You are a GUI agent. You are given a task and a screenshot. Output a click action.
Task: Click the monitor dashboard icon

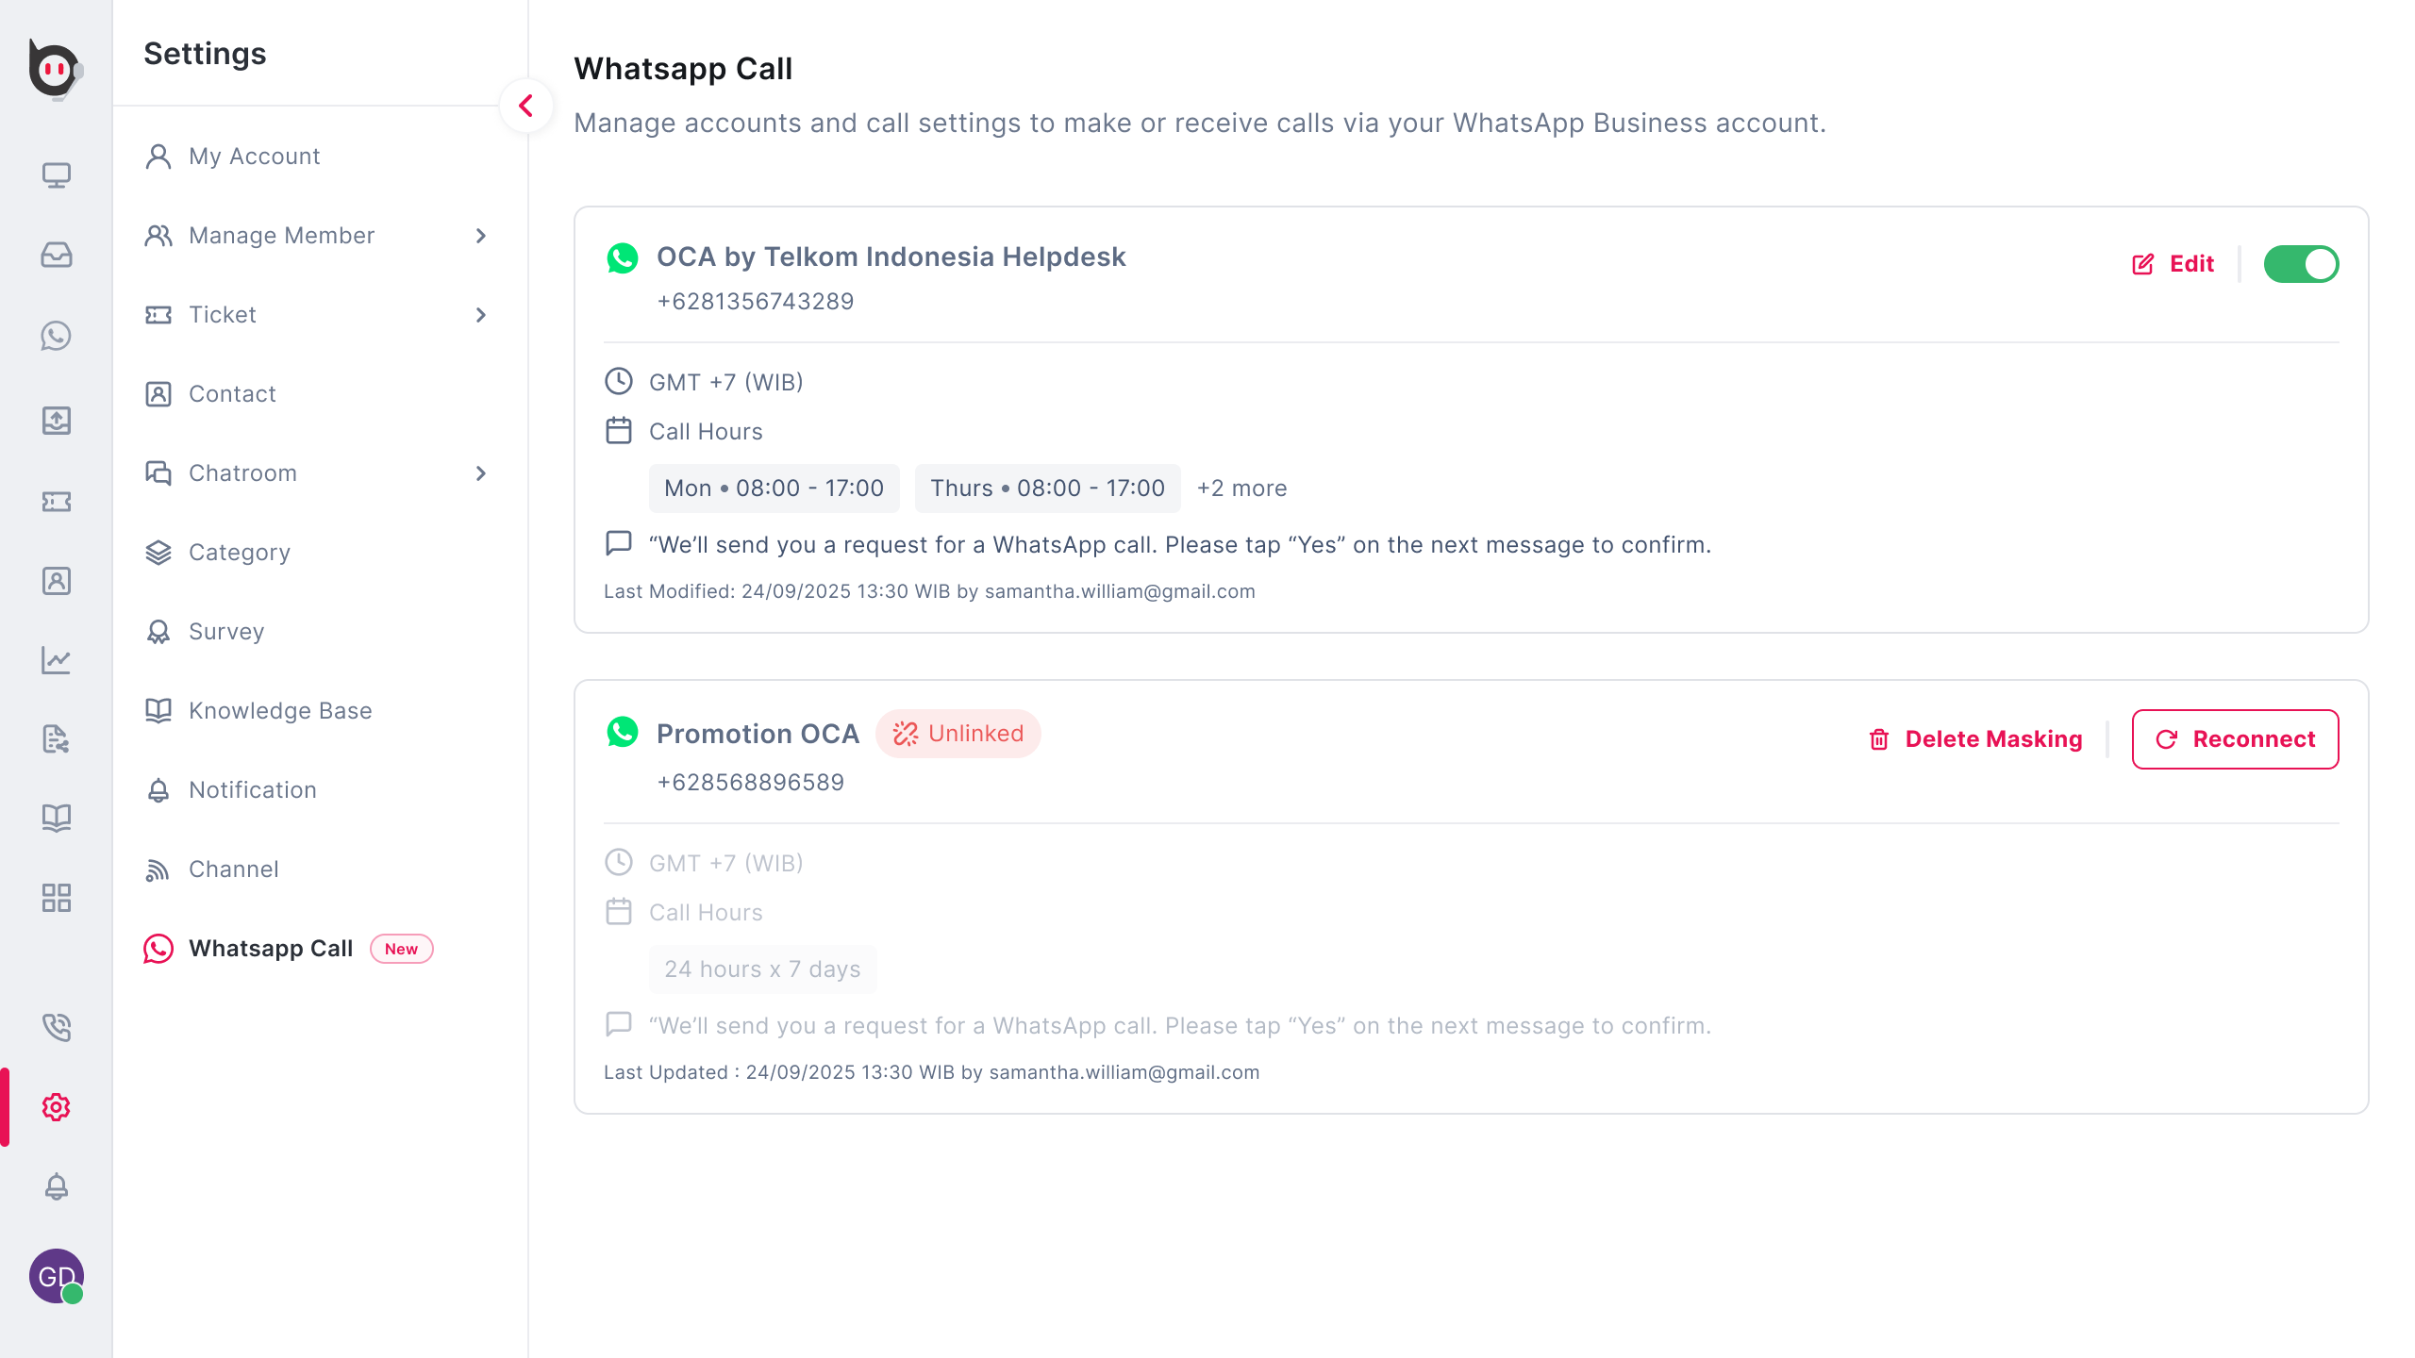coord(57,175)
